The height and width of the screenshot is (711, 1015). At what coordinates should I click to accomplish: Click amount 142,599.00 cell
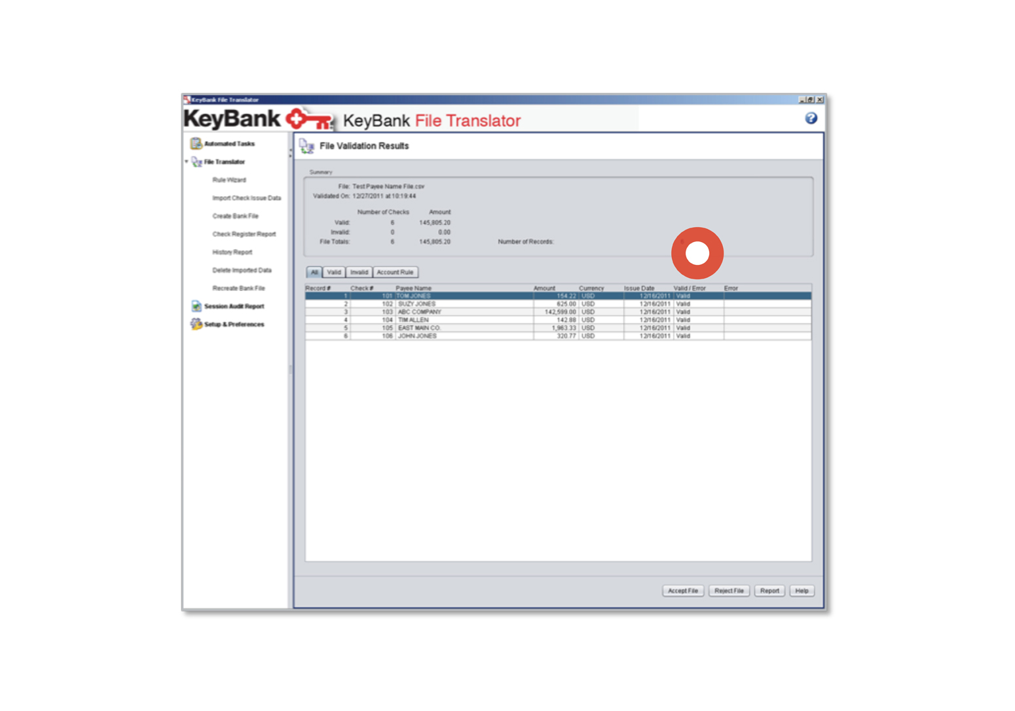(x=556, y=312)
